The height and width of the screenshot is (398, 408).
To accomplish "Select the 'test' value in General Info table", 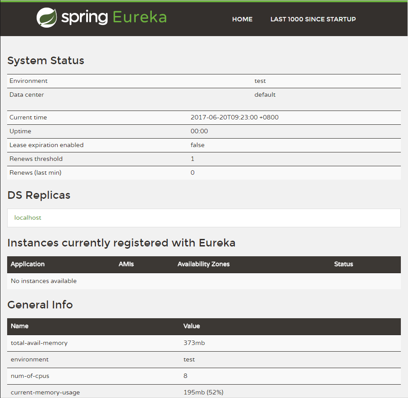I will (x=189, y=359).
